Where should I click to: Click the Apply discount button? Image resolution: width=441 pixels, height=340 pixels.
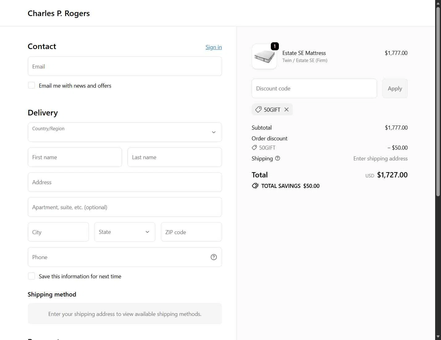coord(395,89)
